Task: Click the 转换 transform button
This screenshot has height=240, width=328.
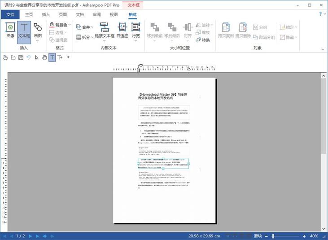Action: (x=203, y=40)
